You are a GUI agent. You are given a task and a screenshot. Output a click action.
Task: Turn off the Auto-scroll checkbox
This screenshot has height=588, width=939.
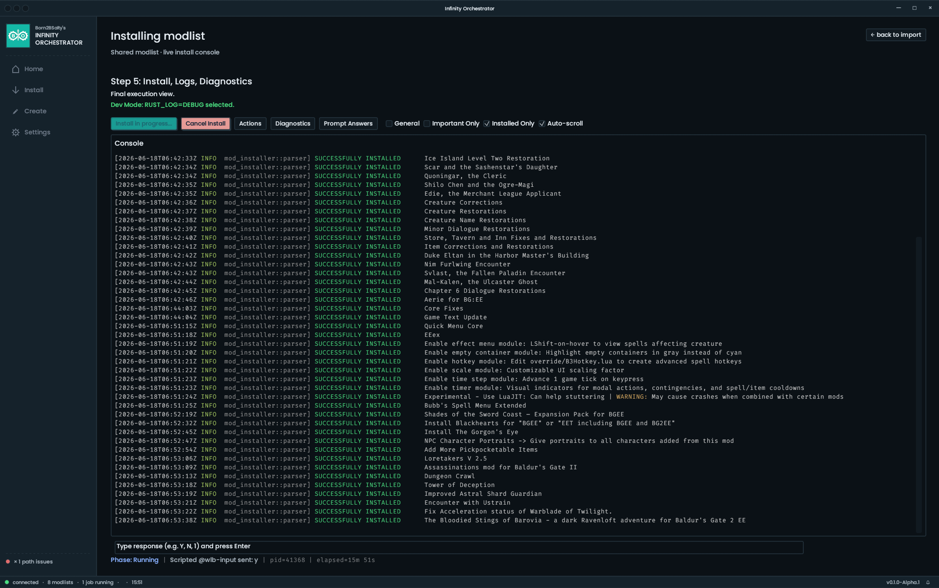click(x=542, y=124)
